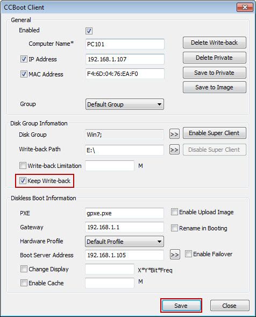The height and width of the screenshot is (317, 256).
Task: Click the Gateway address input field
Action: pos(124,227)
